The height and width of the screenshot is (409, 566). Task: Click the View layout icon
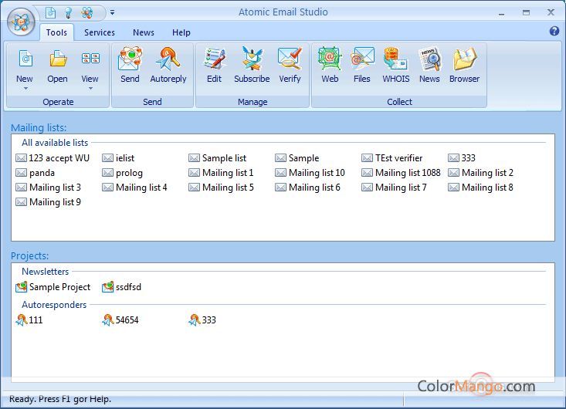(x=90, y=58)
